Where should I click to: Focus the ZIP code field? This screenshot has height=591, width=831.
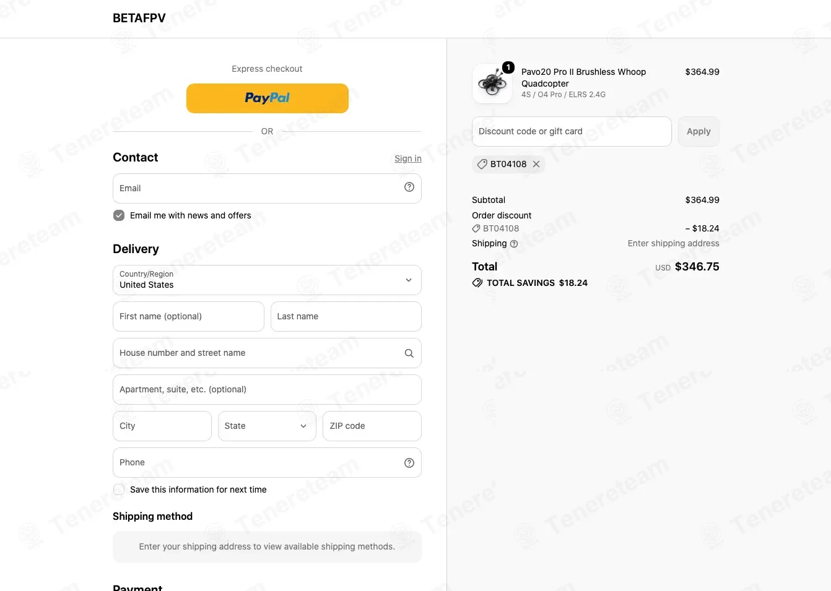point(372,426)
